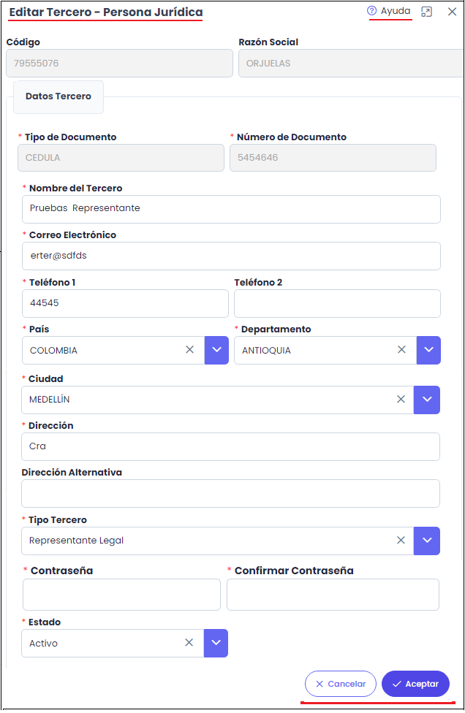Viewport: 465px width, 713px height.
Task: Click the Nombre del Tercero field
Action: [x=231, y=208]
